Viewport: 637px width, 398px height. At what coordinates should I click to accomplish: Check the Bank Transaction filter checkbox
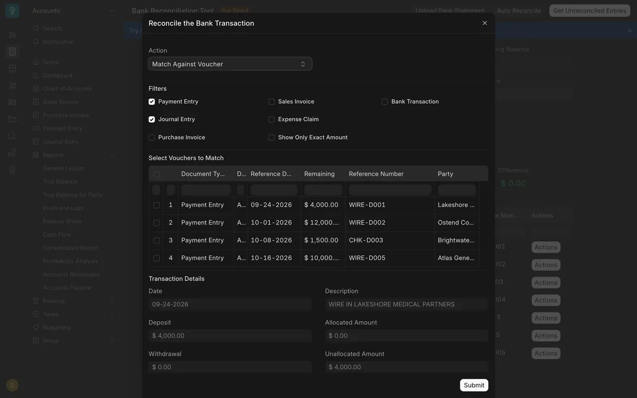click(385, 101)
